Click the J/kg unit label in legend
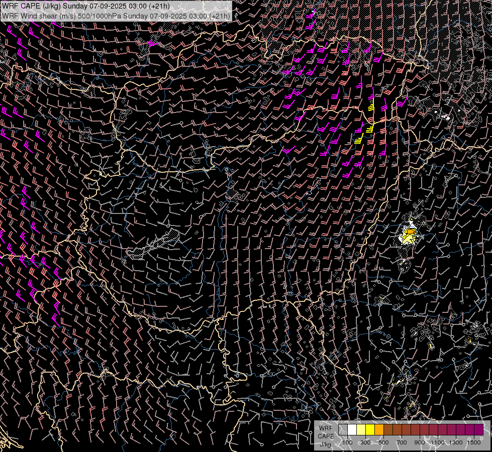 pyautogui.click(x=325, y=444)
